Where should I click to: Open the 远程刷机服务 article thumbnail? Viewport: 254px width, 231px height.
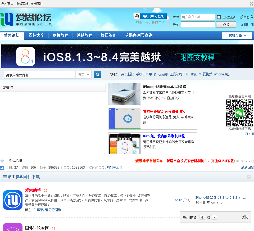click(125, 119)
